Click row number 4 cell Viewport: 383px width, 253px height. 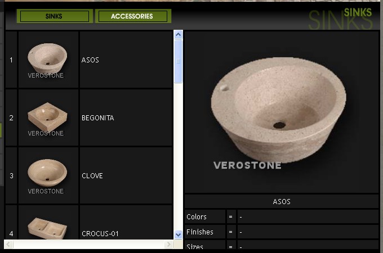click(11, 222)
